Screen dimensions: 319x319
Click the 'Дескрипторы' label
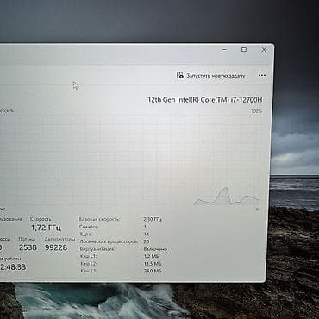coord(59,239)
